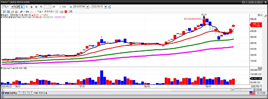The height and width of the screenshot is (99, 268).
Task: Click the DATA icon in the toolbar
Action: coord(62,12)
